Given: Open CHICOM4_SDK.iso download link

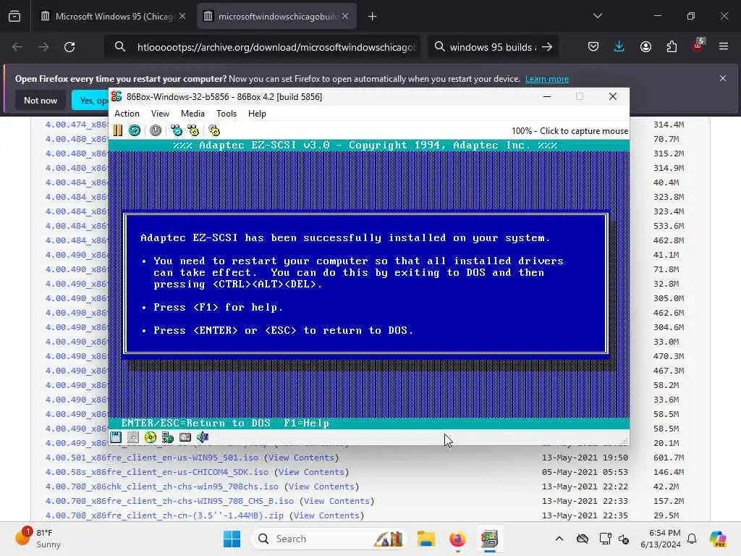Looking at the screenshot, I should pyautogui.click(x=157, y=472).
